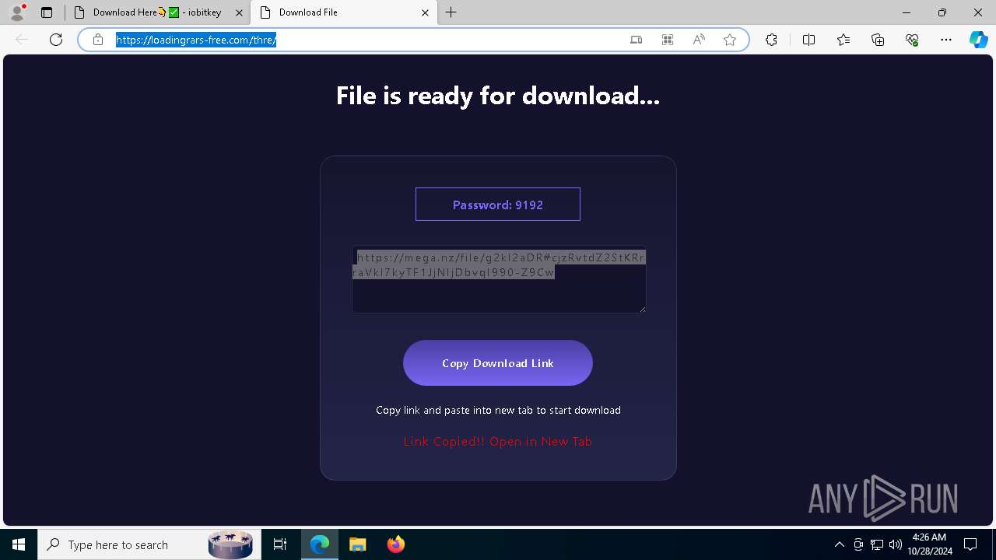The image size is (996, 560).
Task: Open the volume control tray icon
Action: [896, 544]
